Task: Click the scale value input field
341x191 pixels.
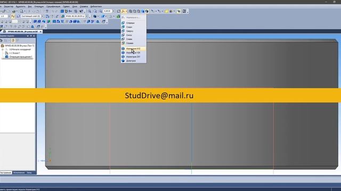Action: click(x=108, y=11)
